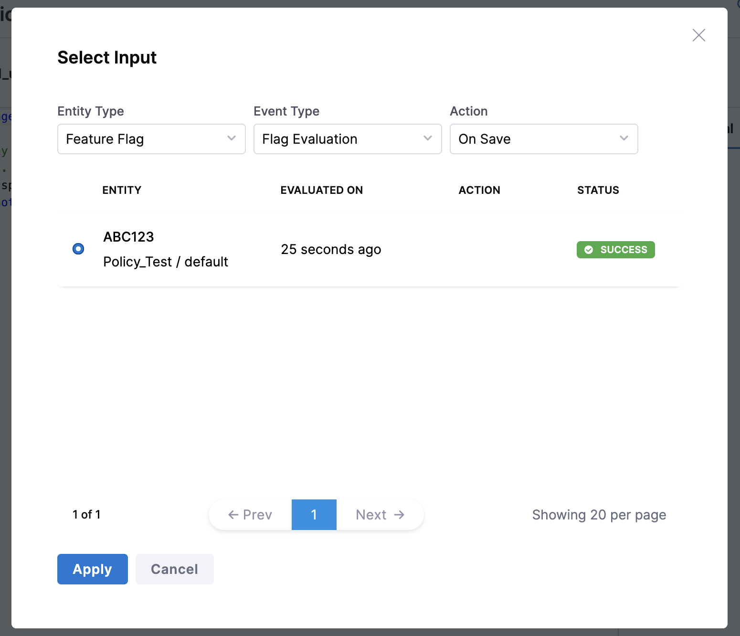Click the ACTION column header
Image resolution: width=740 pixels, height=636 pixels.
479,190
